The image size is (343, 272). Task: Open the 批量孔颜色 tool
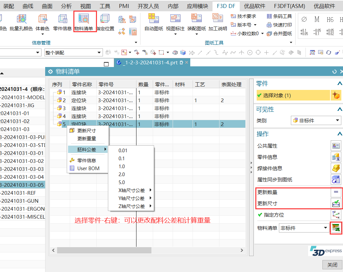pyautogui.click(x=21, y=22)
